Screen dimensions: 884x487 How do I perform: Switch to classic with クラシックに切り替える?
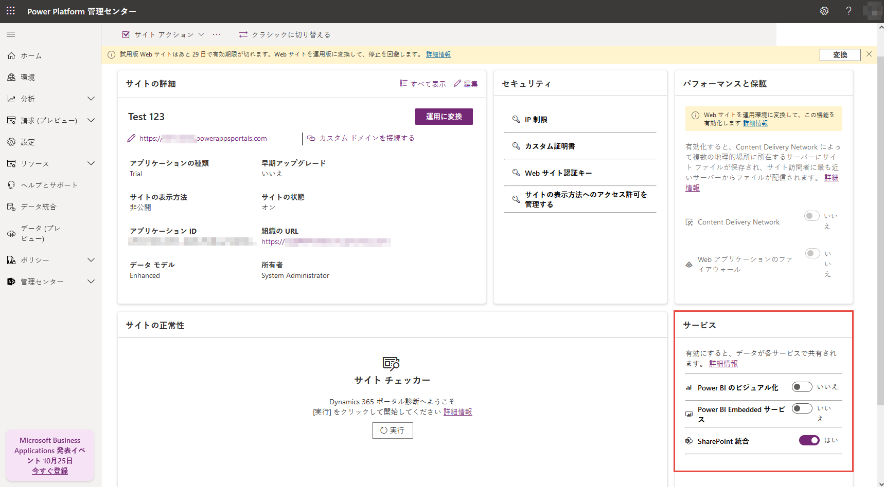click(x=285, y=34)
